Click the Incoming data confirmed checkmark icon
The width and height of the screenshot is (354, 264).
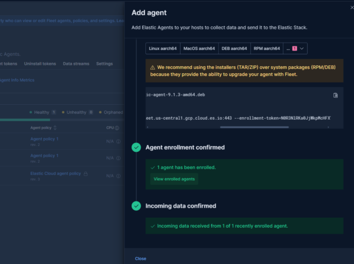click(x=136, y=206)
